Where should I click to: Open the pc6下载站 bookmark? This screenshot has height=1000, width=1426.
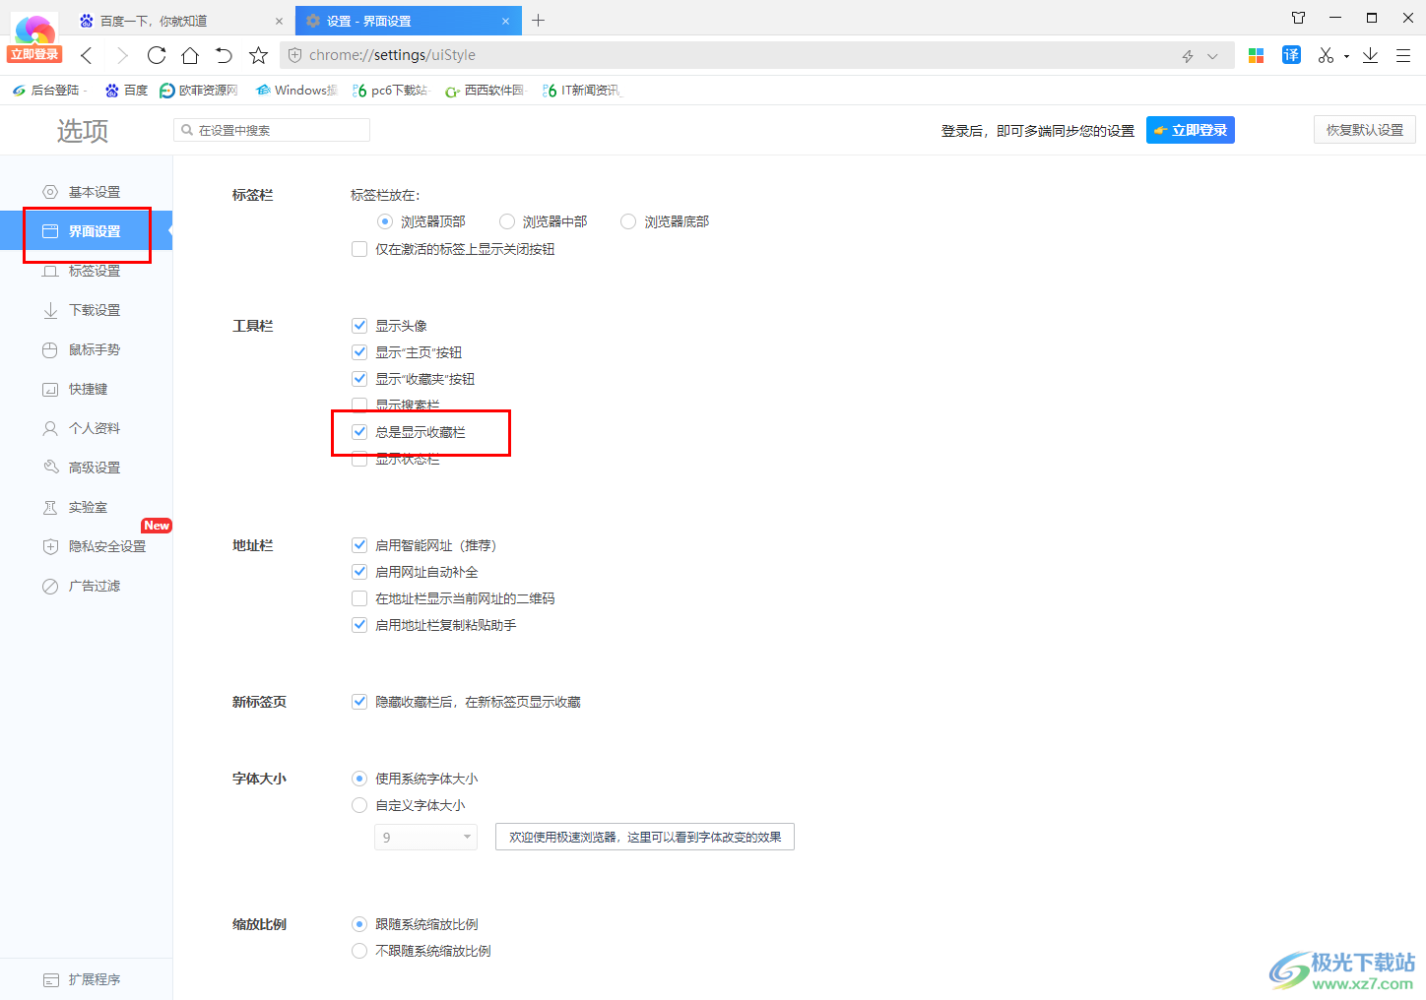pos(390,91)
